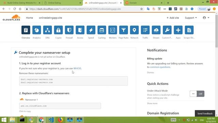Click the Cloudflare logo
This screenshot has height=123, width=218.
[x=11, y=18]
